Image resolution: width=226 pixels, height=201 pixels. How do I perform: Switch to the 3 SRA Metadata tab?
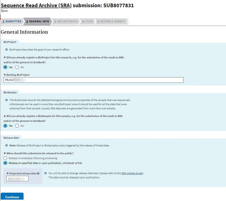tap(66, 21)
